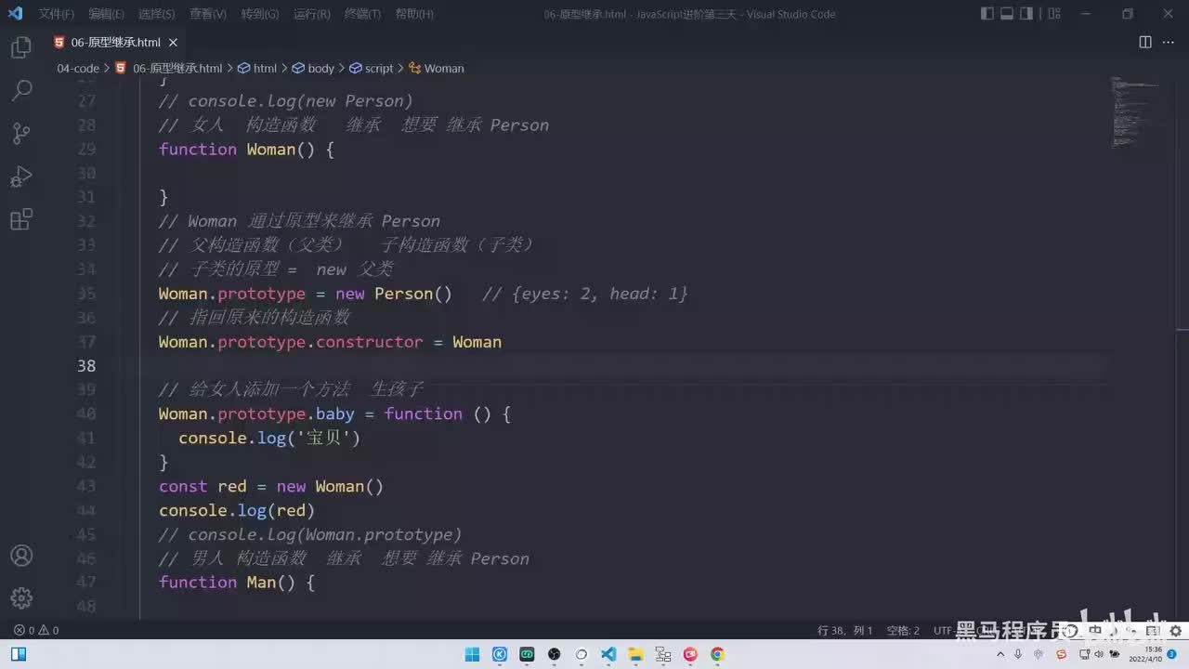Click 'Person()' on line 35
Screen dimensions: 1189x669
(x=413, y=294)
